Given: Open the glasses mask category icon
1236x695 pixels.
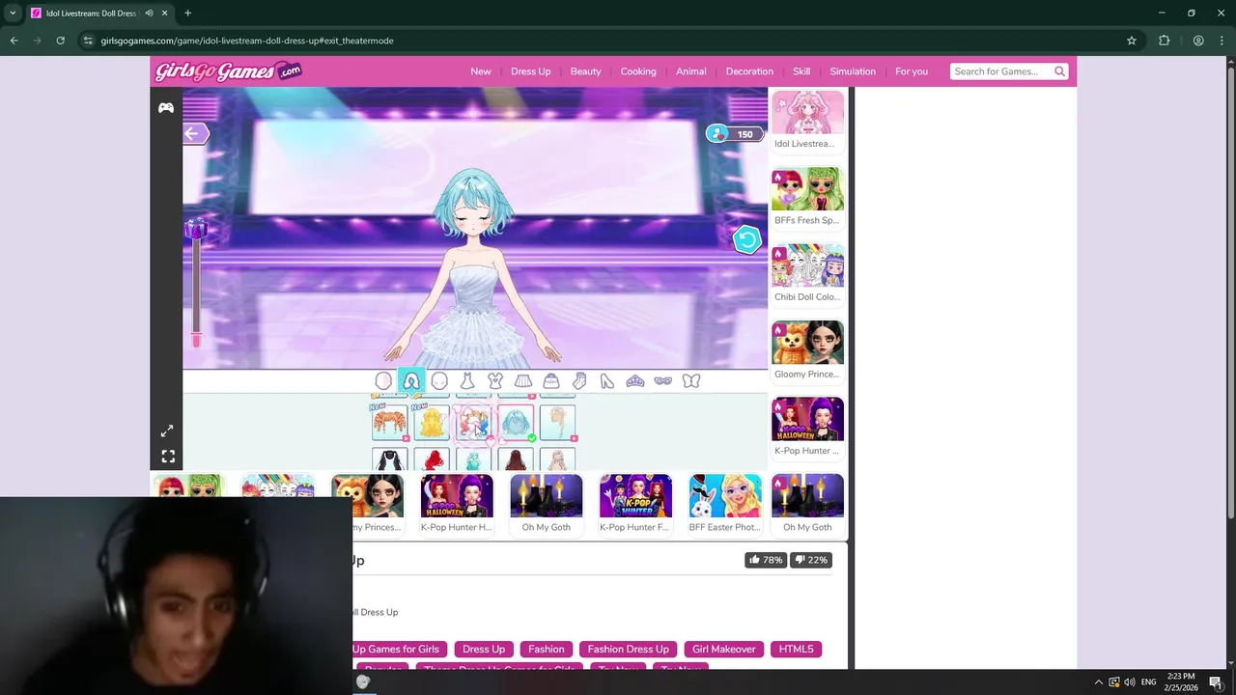Looking at the screenshot, I should pos(663,381).
